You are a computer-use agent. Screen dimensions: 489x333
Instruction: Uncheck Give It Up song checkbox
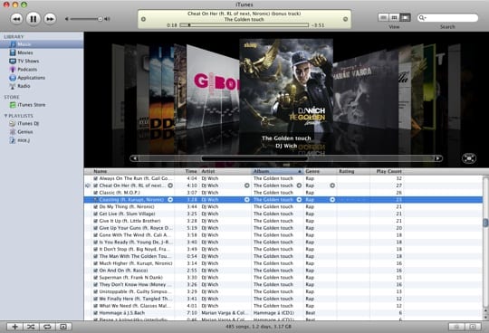pyautogui.click(x=95, y=221)
